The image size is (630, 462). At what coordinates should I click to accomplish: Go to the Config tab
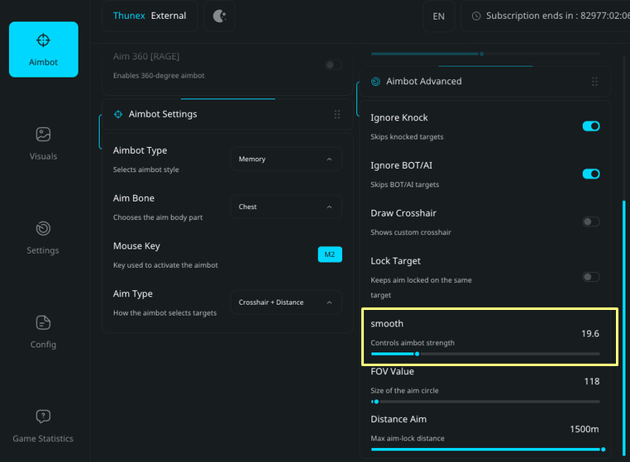coord(43,331)
